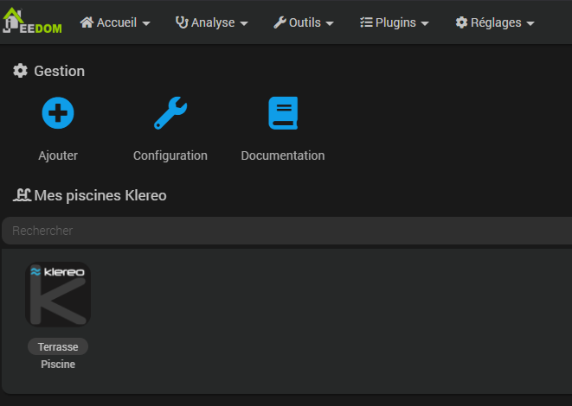Viewport: 572px width, 406px height.
Task: Click the gear icon beside Réglages
Action: [461, 22]
